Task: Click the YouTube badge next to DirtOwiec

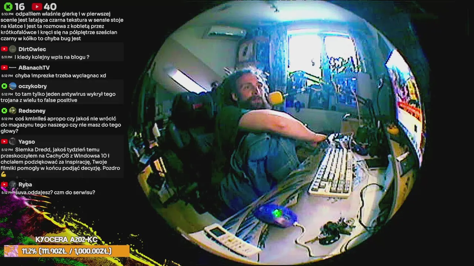Action: click(4, 49)
